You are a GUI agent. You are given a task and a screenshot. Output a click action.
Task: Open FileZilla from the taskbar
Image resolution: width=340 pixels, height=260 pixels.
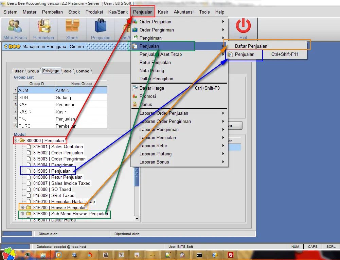(231, 255)
